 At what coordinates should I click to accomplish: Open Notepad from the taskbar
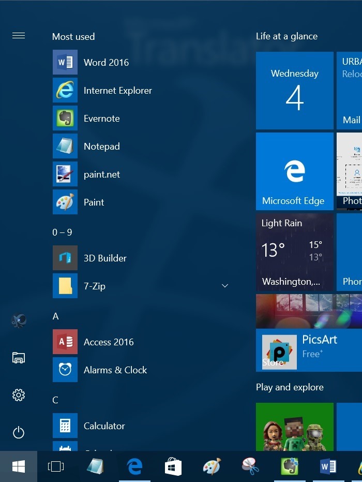(96, 466)
